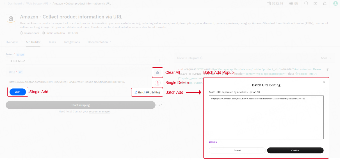The height and width of the screenshot is (160, 340).
Task: Click the batch URL textarea
Action: tap(266, 117)
